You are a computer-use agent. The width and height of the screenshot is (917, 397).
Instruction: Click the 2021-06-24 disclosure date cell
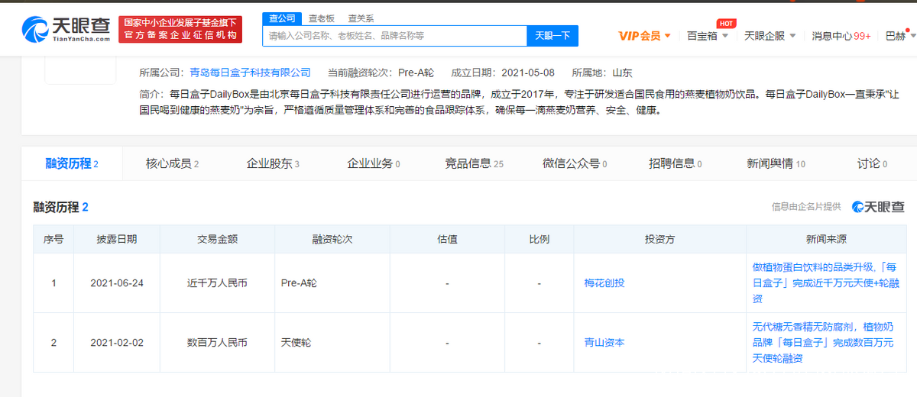(117, 283)
